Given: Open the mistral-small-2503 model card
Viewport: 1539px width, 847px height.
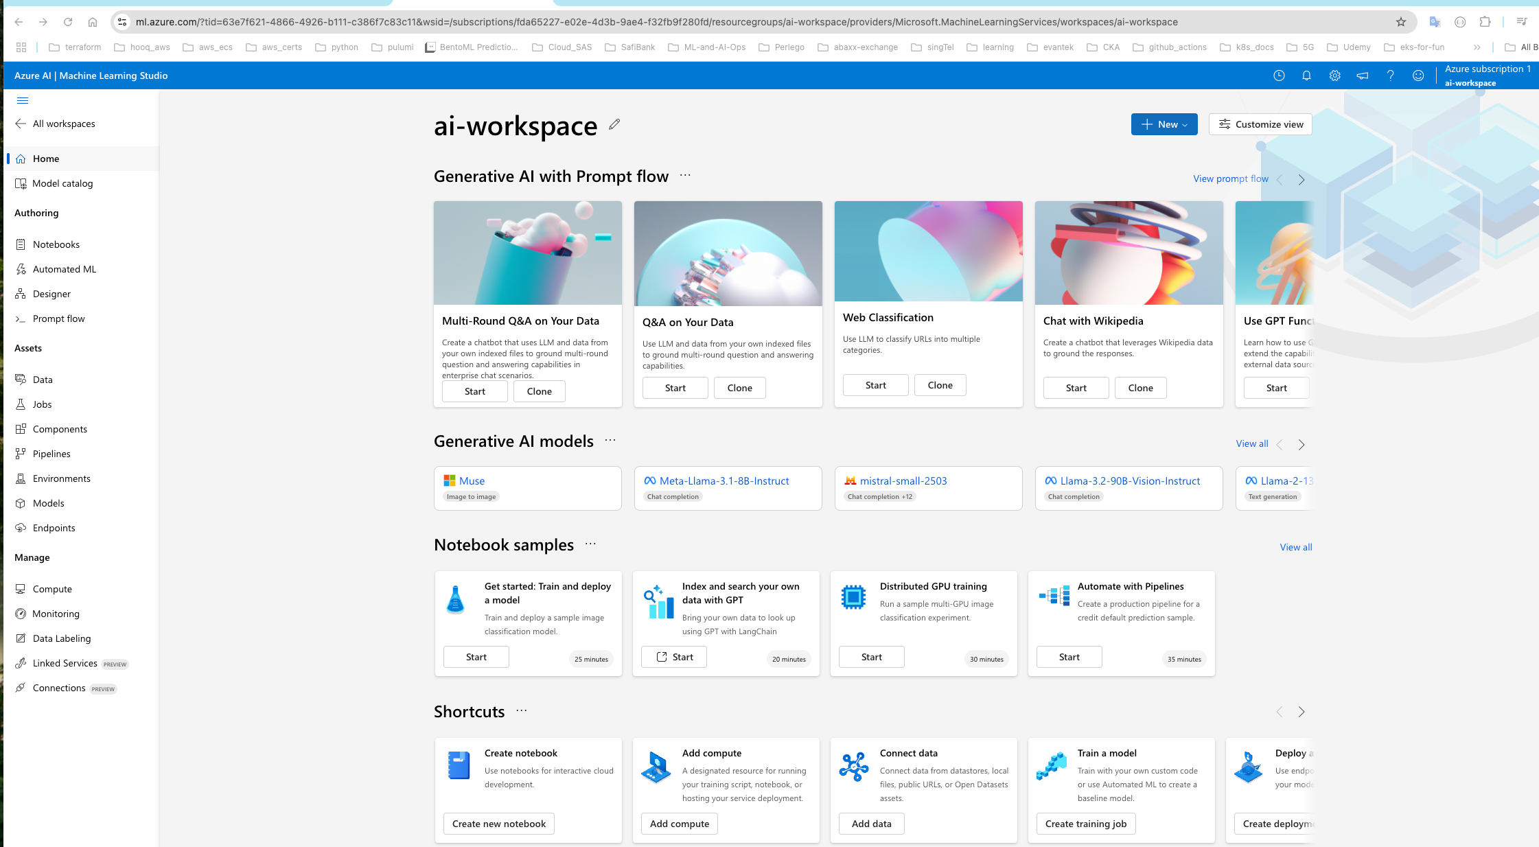Looking at the screenshot, I should (x=929, y=488).
